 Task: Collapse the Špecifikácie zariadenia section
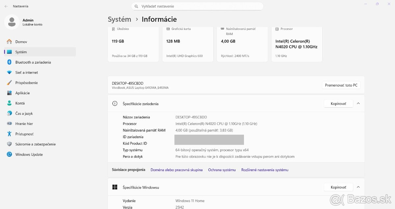tap(358, 103)
